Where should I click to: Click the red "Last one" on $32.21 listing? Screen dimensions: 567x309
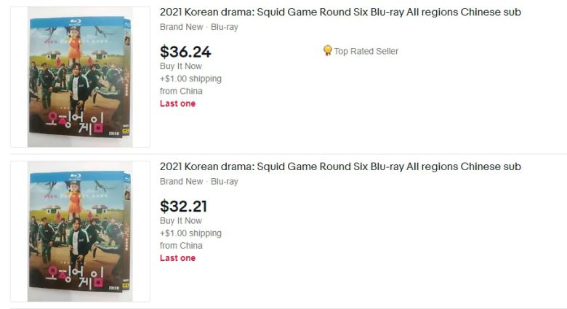pyautogui.click(x=177, y=258)
